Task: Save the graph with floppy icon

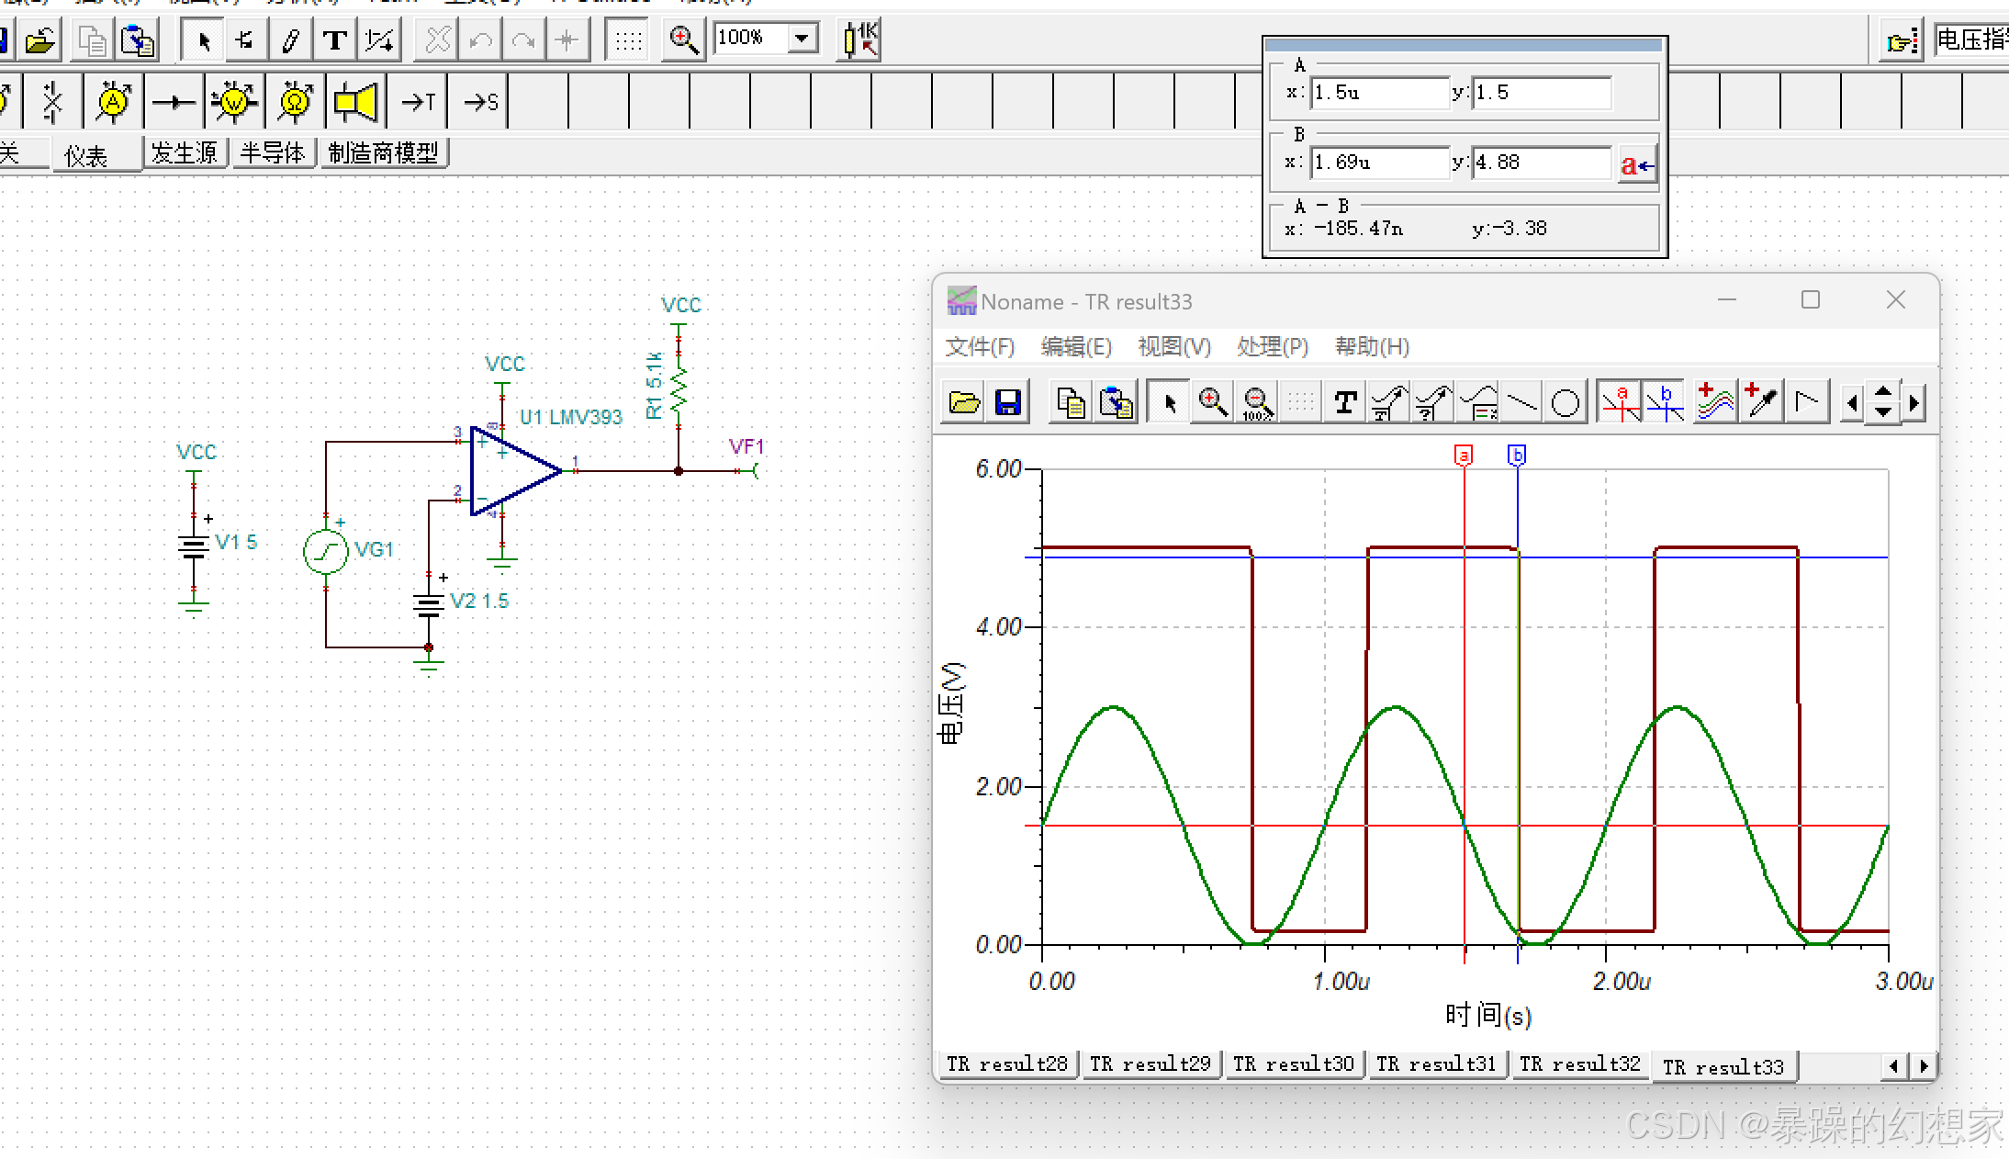Action: [x=1008, y=402]
